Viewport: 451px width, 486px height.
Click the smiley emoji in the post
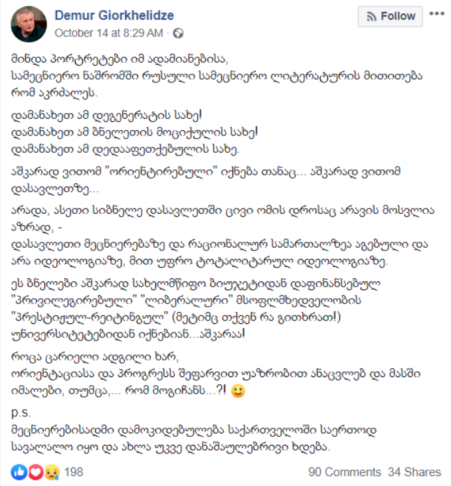238,391
